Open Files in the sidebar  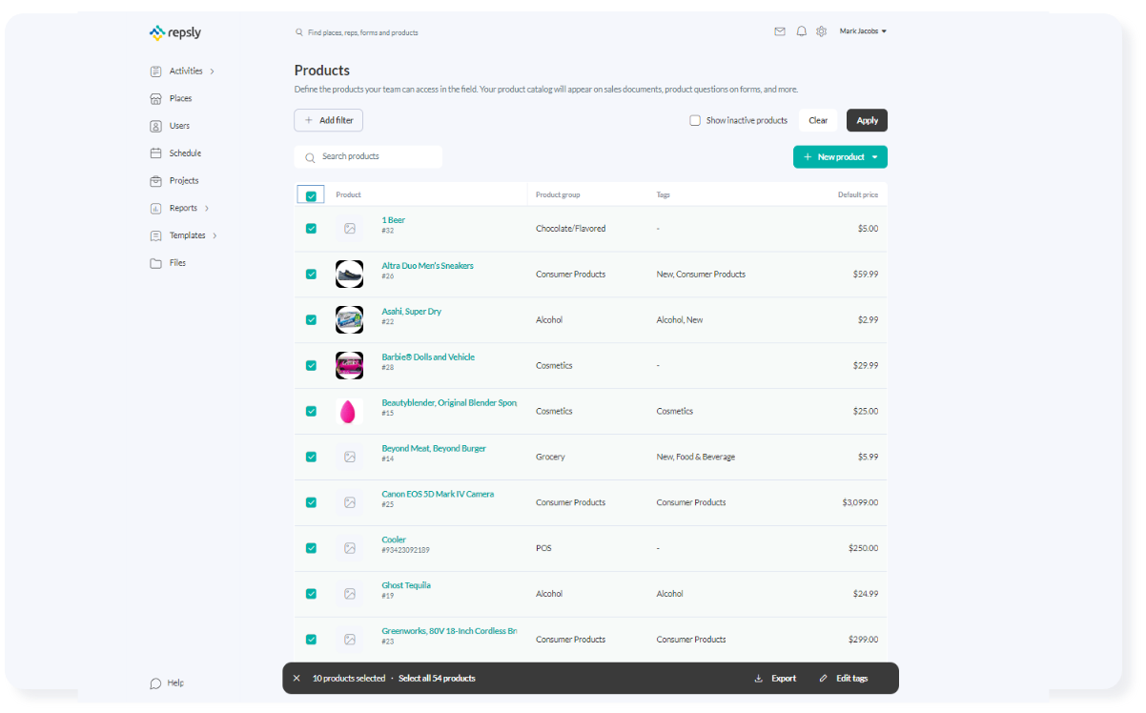pyautogui.click(x=177, y=263)
